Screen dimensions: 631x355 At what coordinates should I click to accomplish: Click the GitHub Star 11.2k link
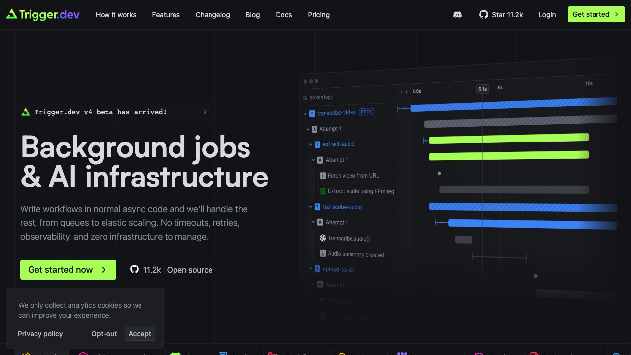pos(501,15)
